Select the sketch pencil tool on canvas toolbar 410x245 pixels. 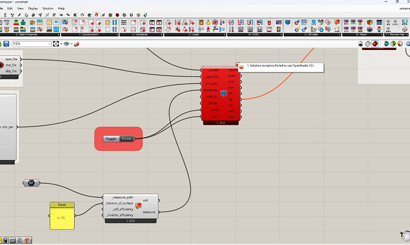76,44
